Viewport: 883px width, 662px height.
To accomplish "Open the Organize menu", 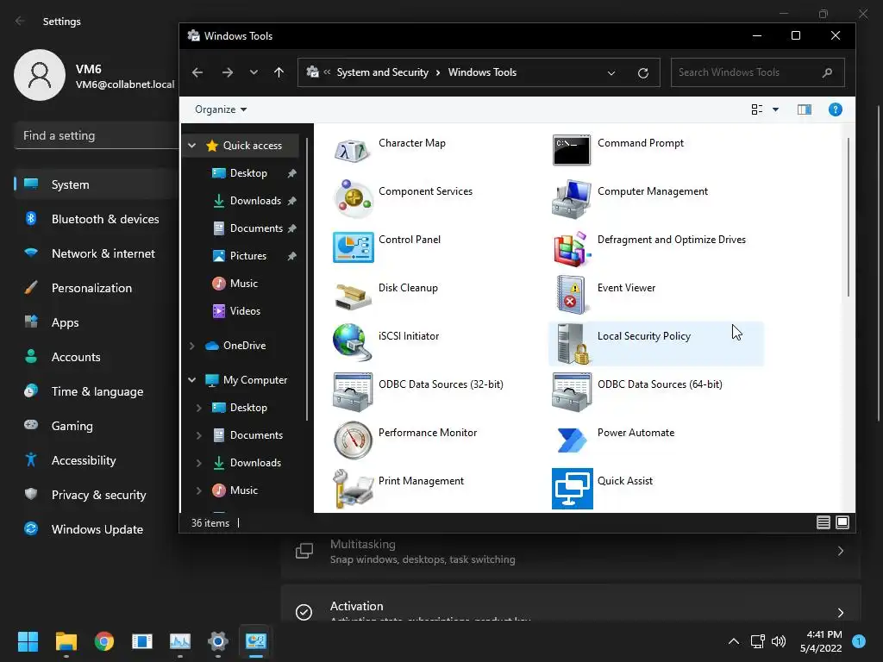I will click(x=220, y=109).
